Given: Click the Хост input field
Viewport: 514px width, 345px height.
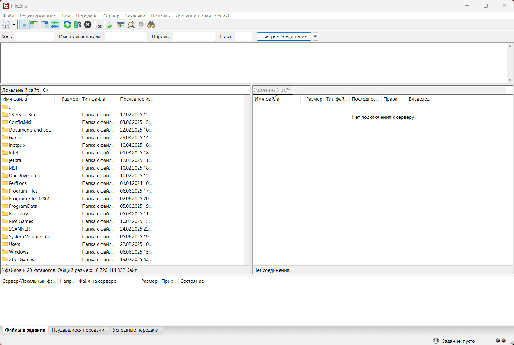Looking at the screenshot, I should pos(35,37).
